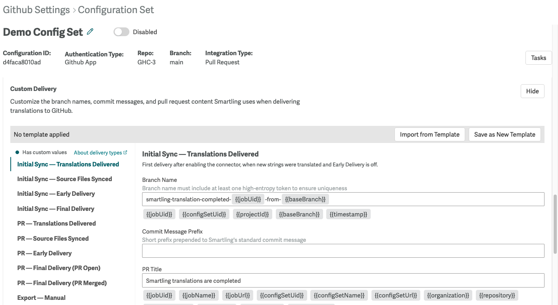This screenshot has height=305, width=558.
Task: Click the external link icon after About delivery types
Action: [125, 152]
